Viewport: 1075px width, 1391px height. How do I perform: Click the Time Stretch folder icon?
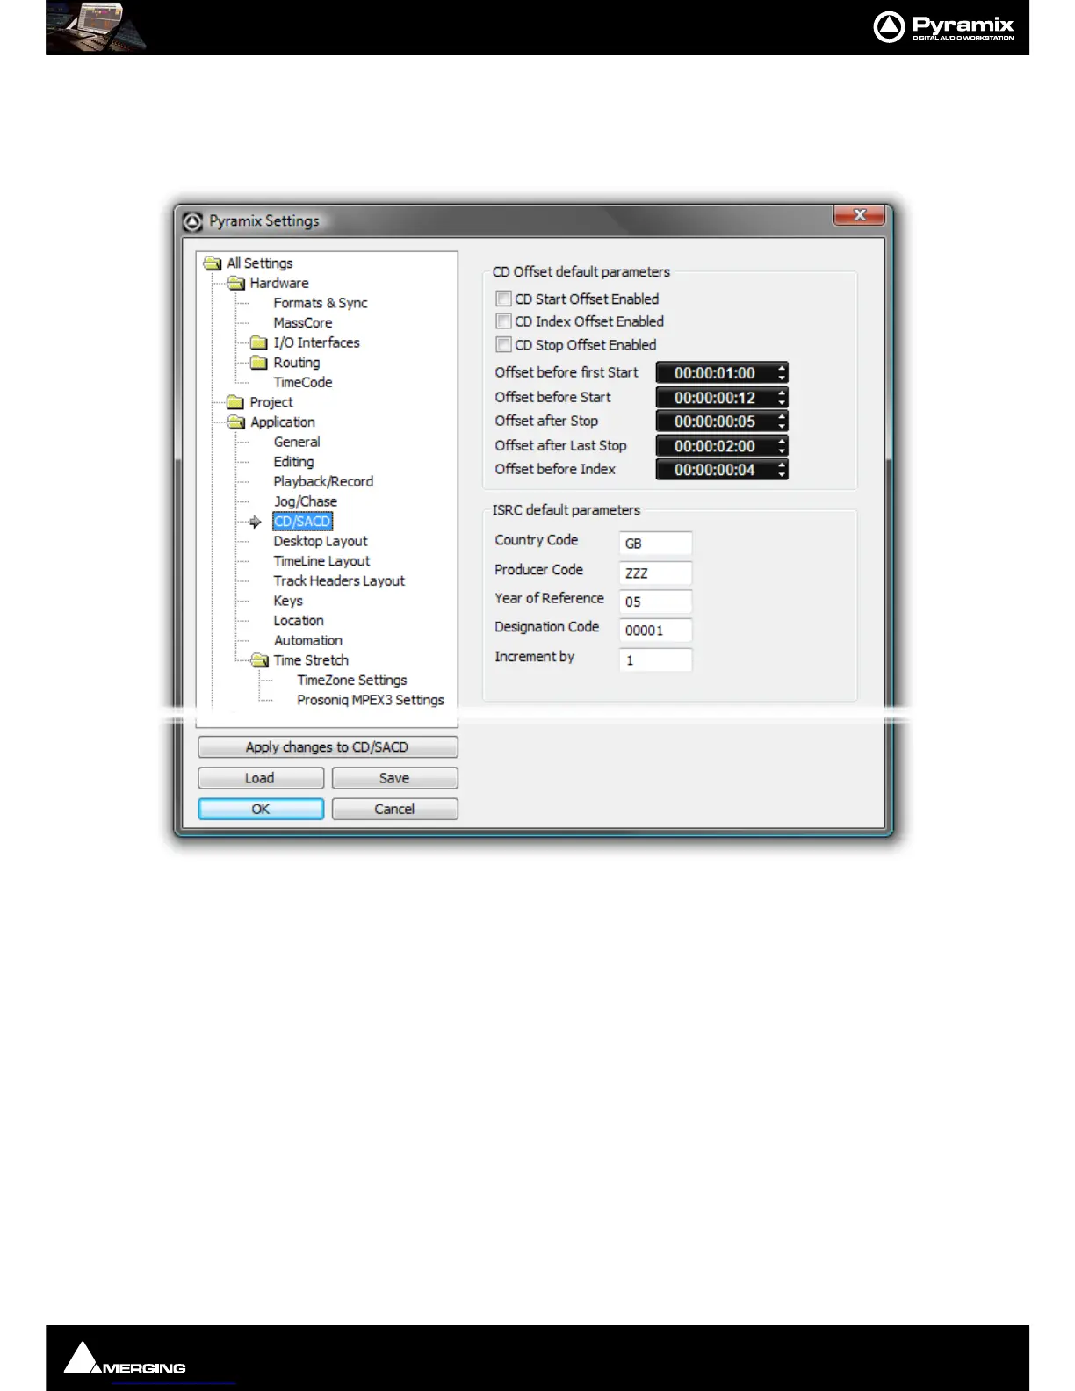[x=259, y=660]
